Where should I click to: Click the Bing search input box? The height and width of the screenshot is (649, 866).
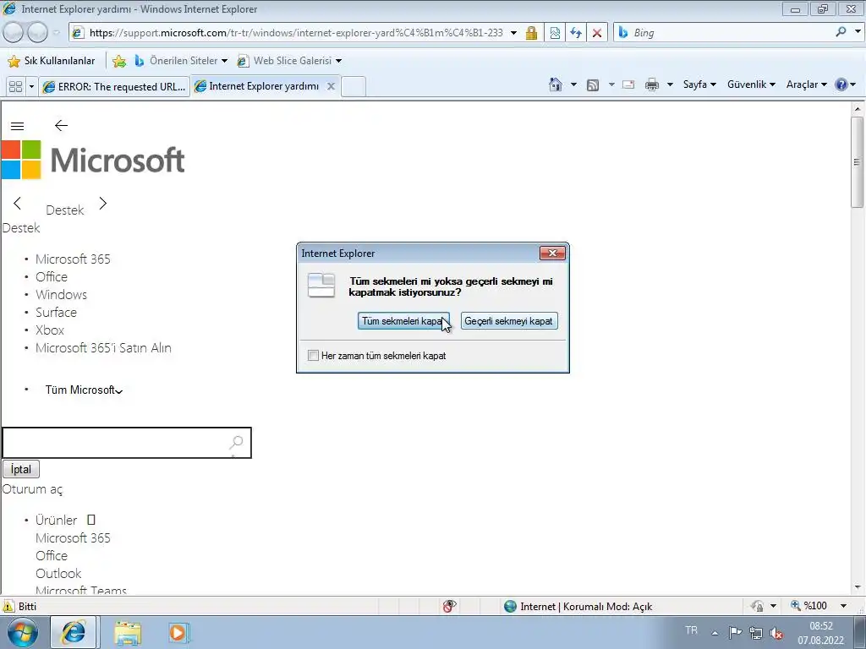click(x=730, y=33)
